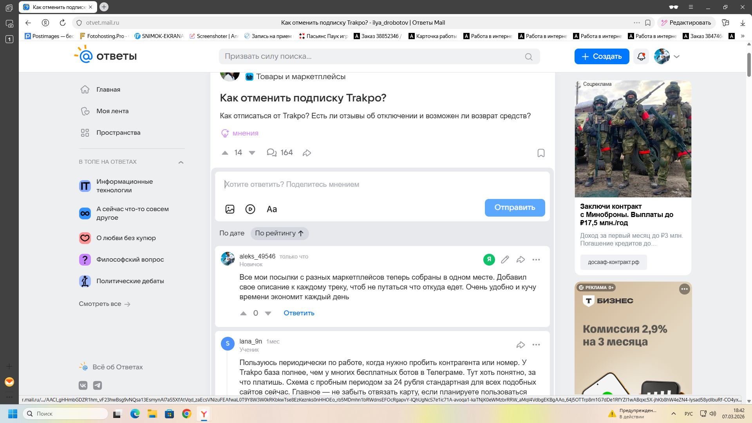Sort answers По дате
Screen dimensions: 752x423
pyautogui.click(x=232, y=233)
